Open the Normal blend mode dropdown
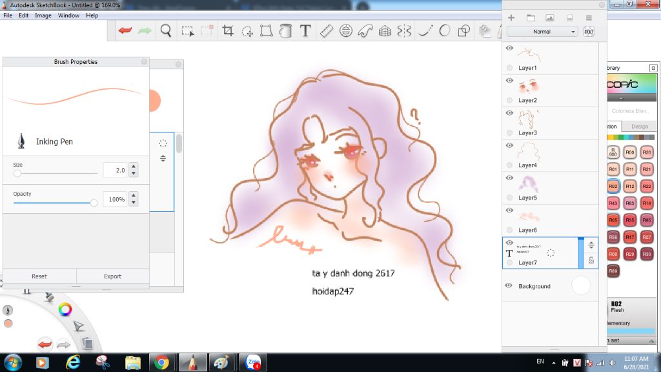This screenshot has width=661, height=372. pyautogui.click(x=542, y=32)
